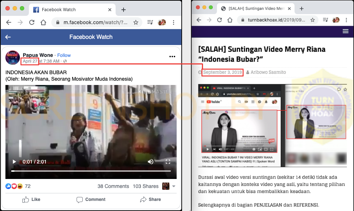Open Papua Wone page name link
The width and height of the screenshot is (354, 211).
click(x=38, y=55)
